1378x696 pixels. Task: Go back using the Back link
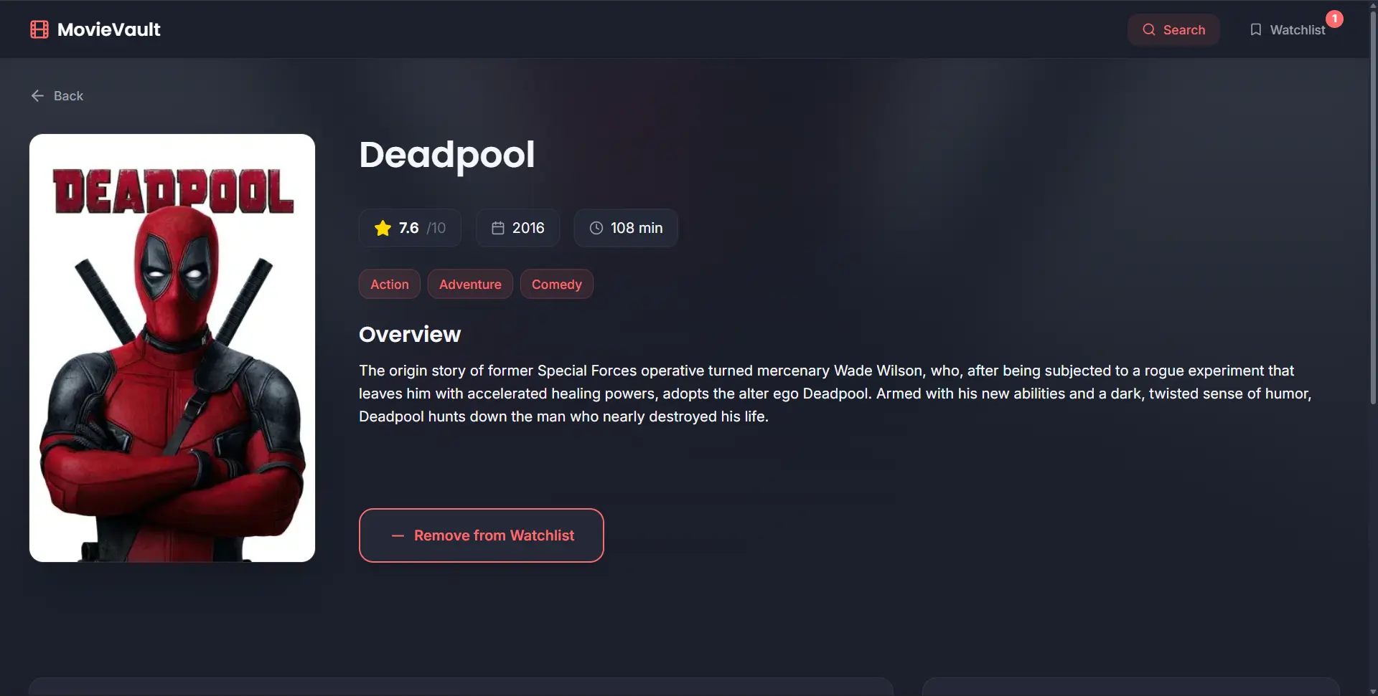click(x=68, y=96)
